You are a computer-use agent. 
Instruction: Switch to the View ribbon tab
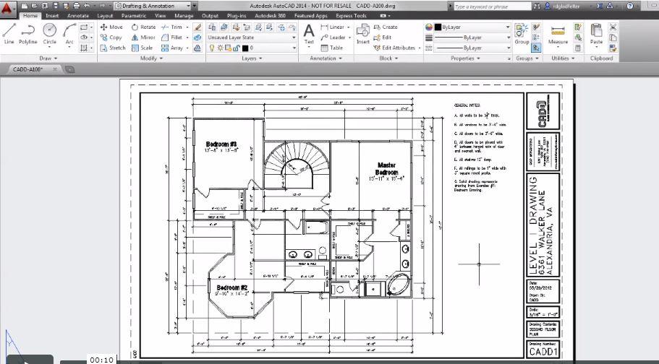160,16
